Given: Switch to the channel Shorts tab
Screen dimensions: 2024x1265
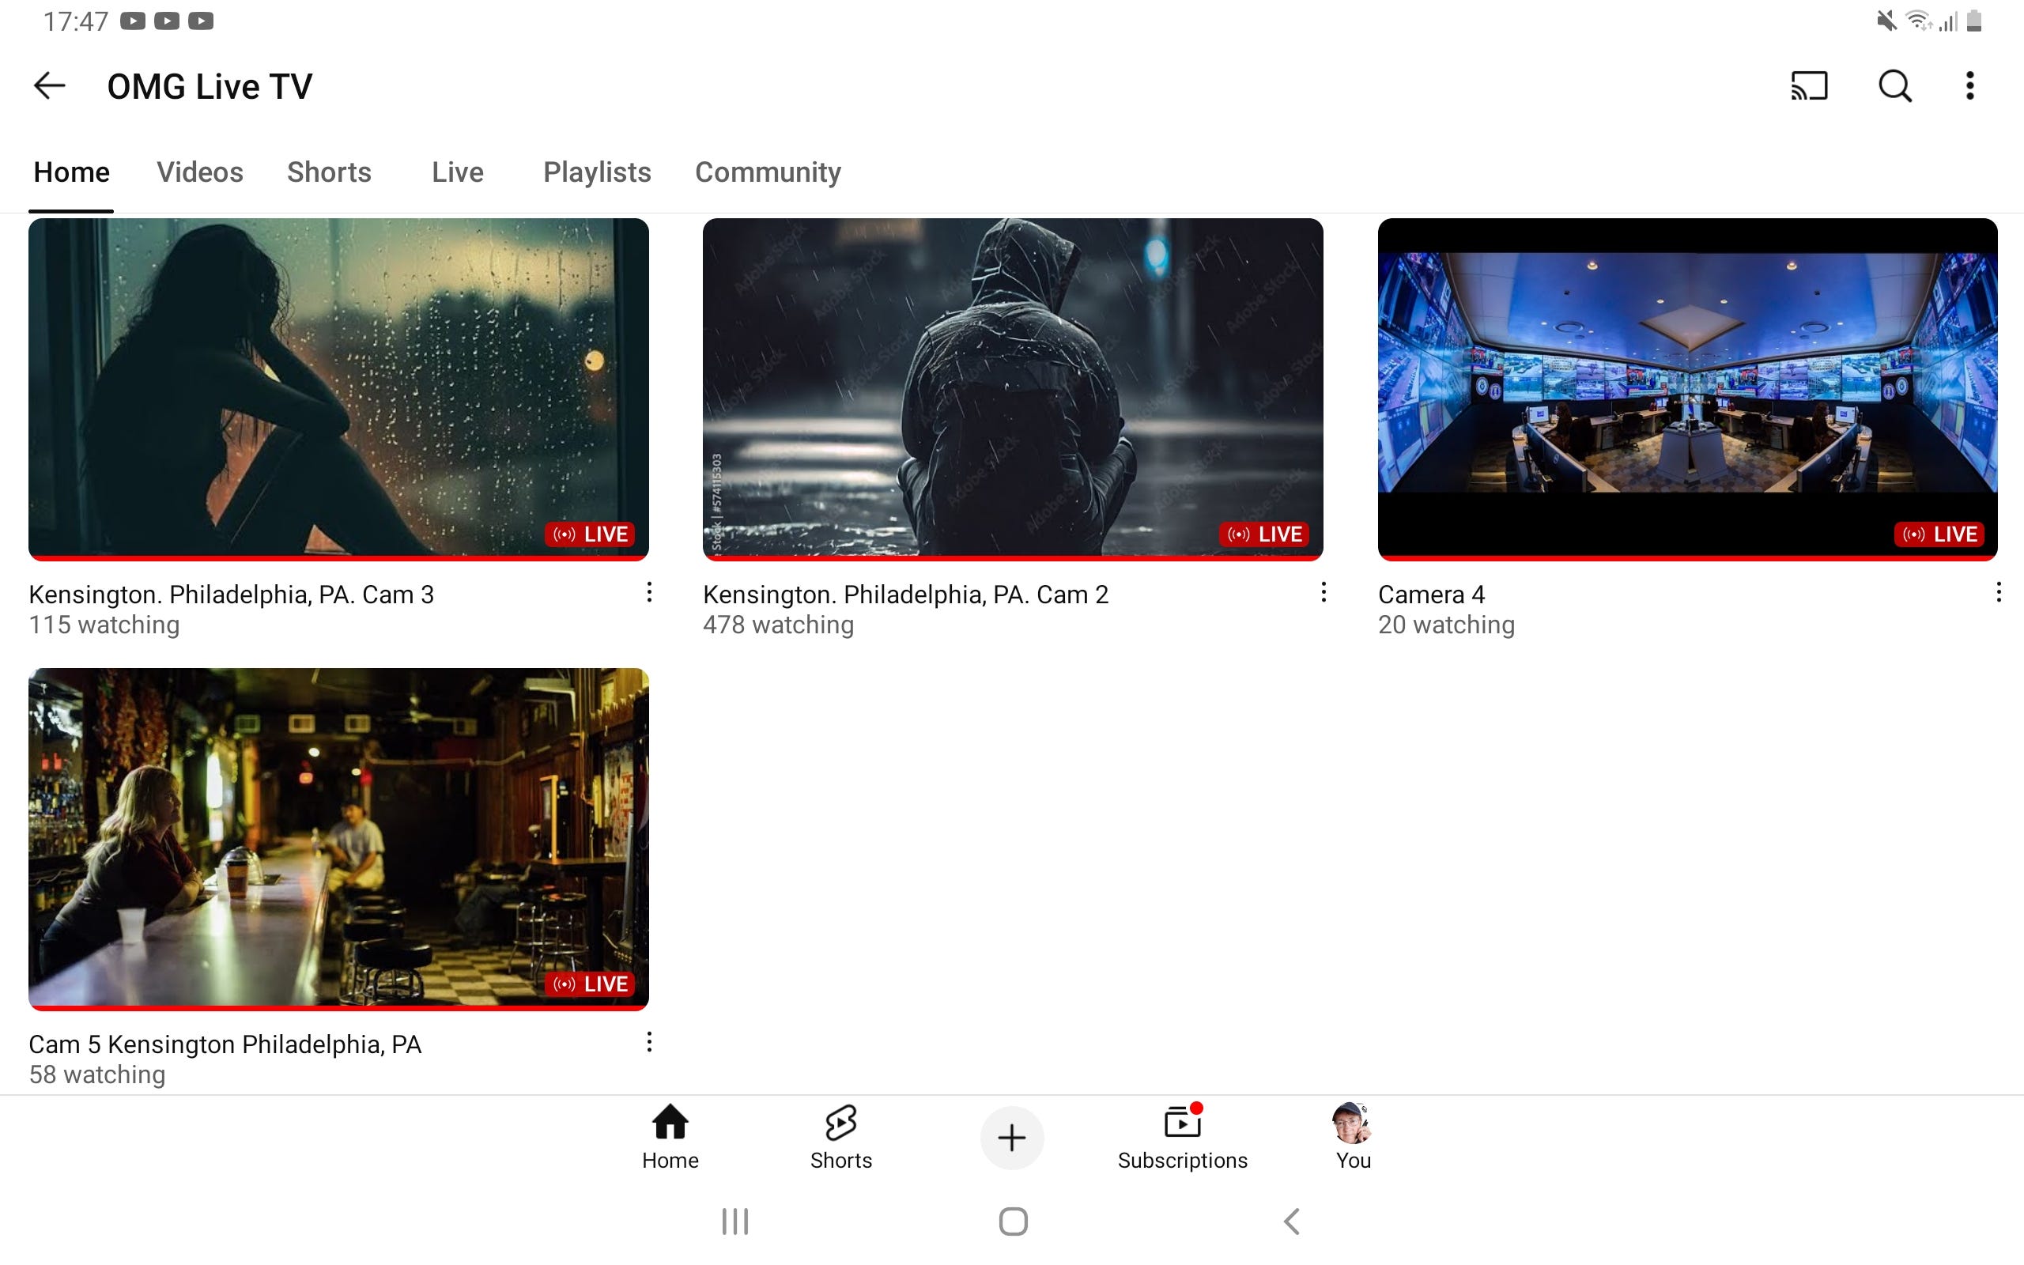Looking at the screenshot, I should (329, 172).
